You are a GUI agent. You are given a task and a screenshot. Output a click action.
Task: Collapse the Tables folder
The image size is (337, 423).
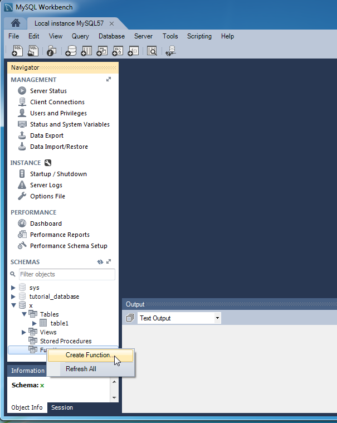[x=24, y=314]
